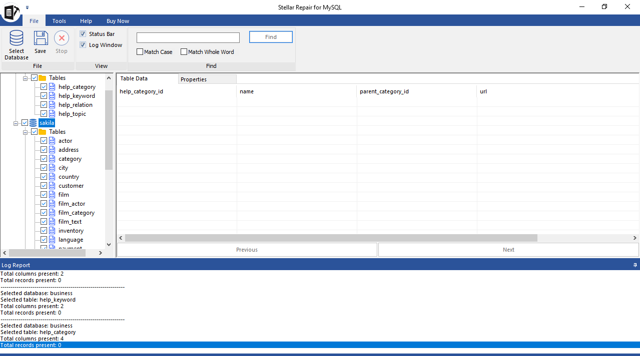The height and width of the screenshot is (356, 640).
Task: Click the Next page button
Action: [x=508, y=250]
